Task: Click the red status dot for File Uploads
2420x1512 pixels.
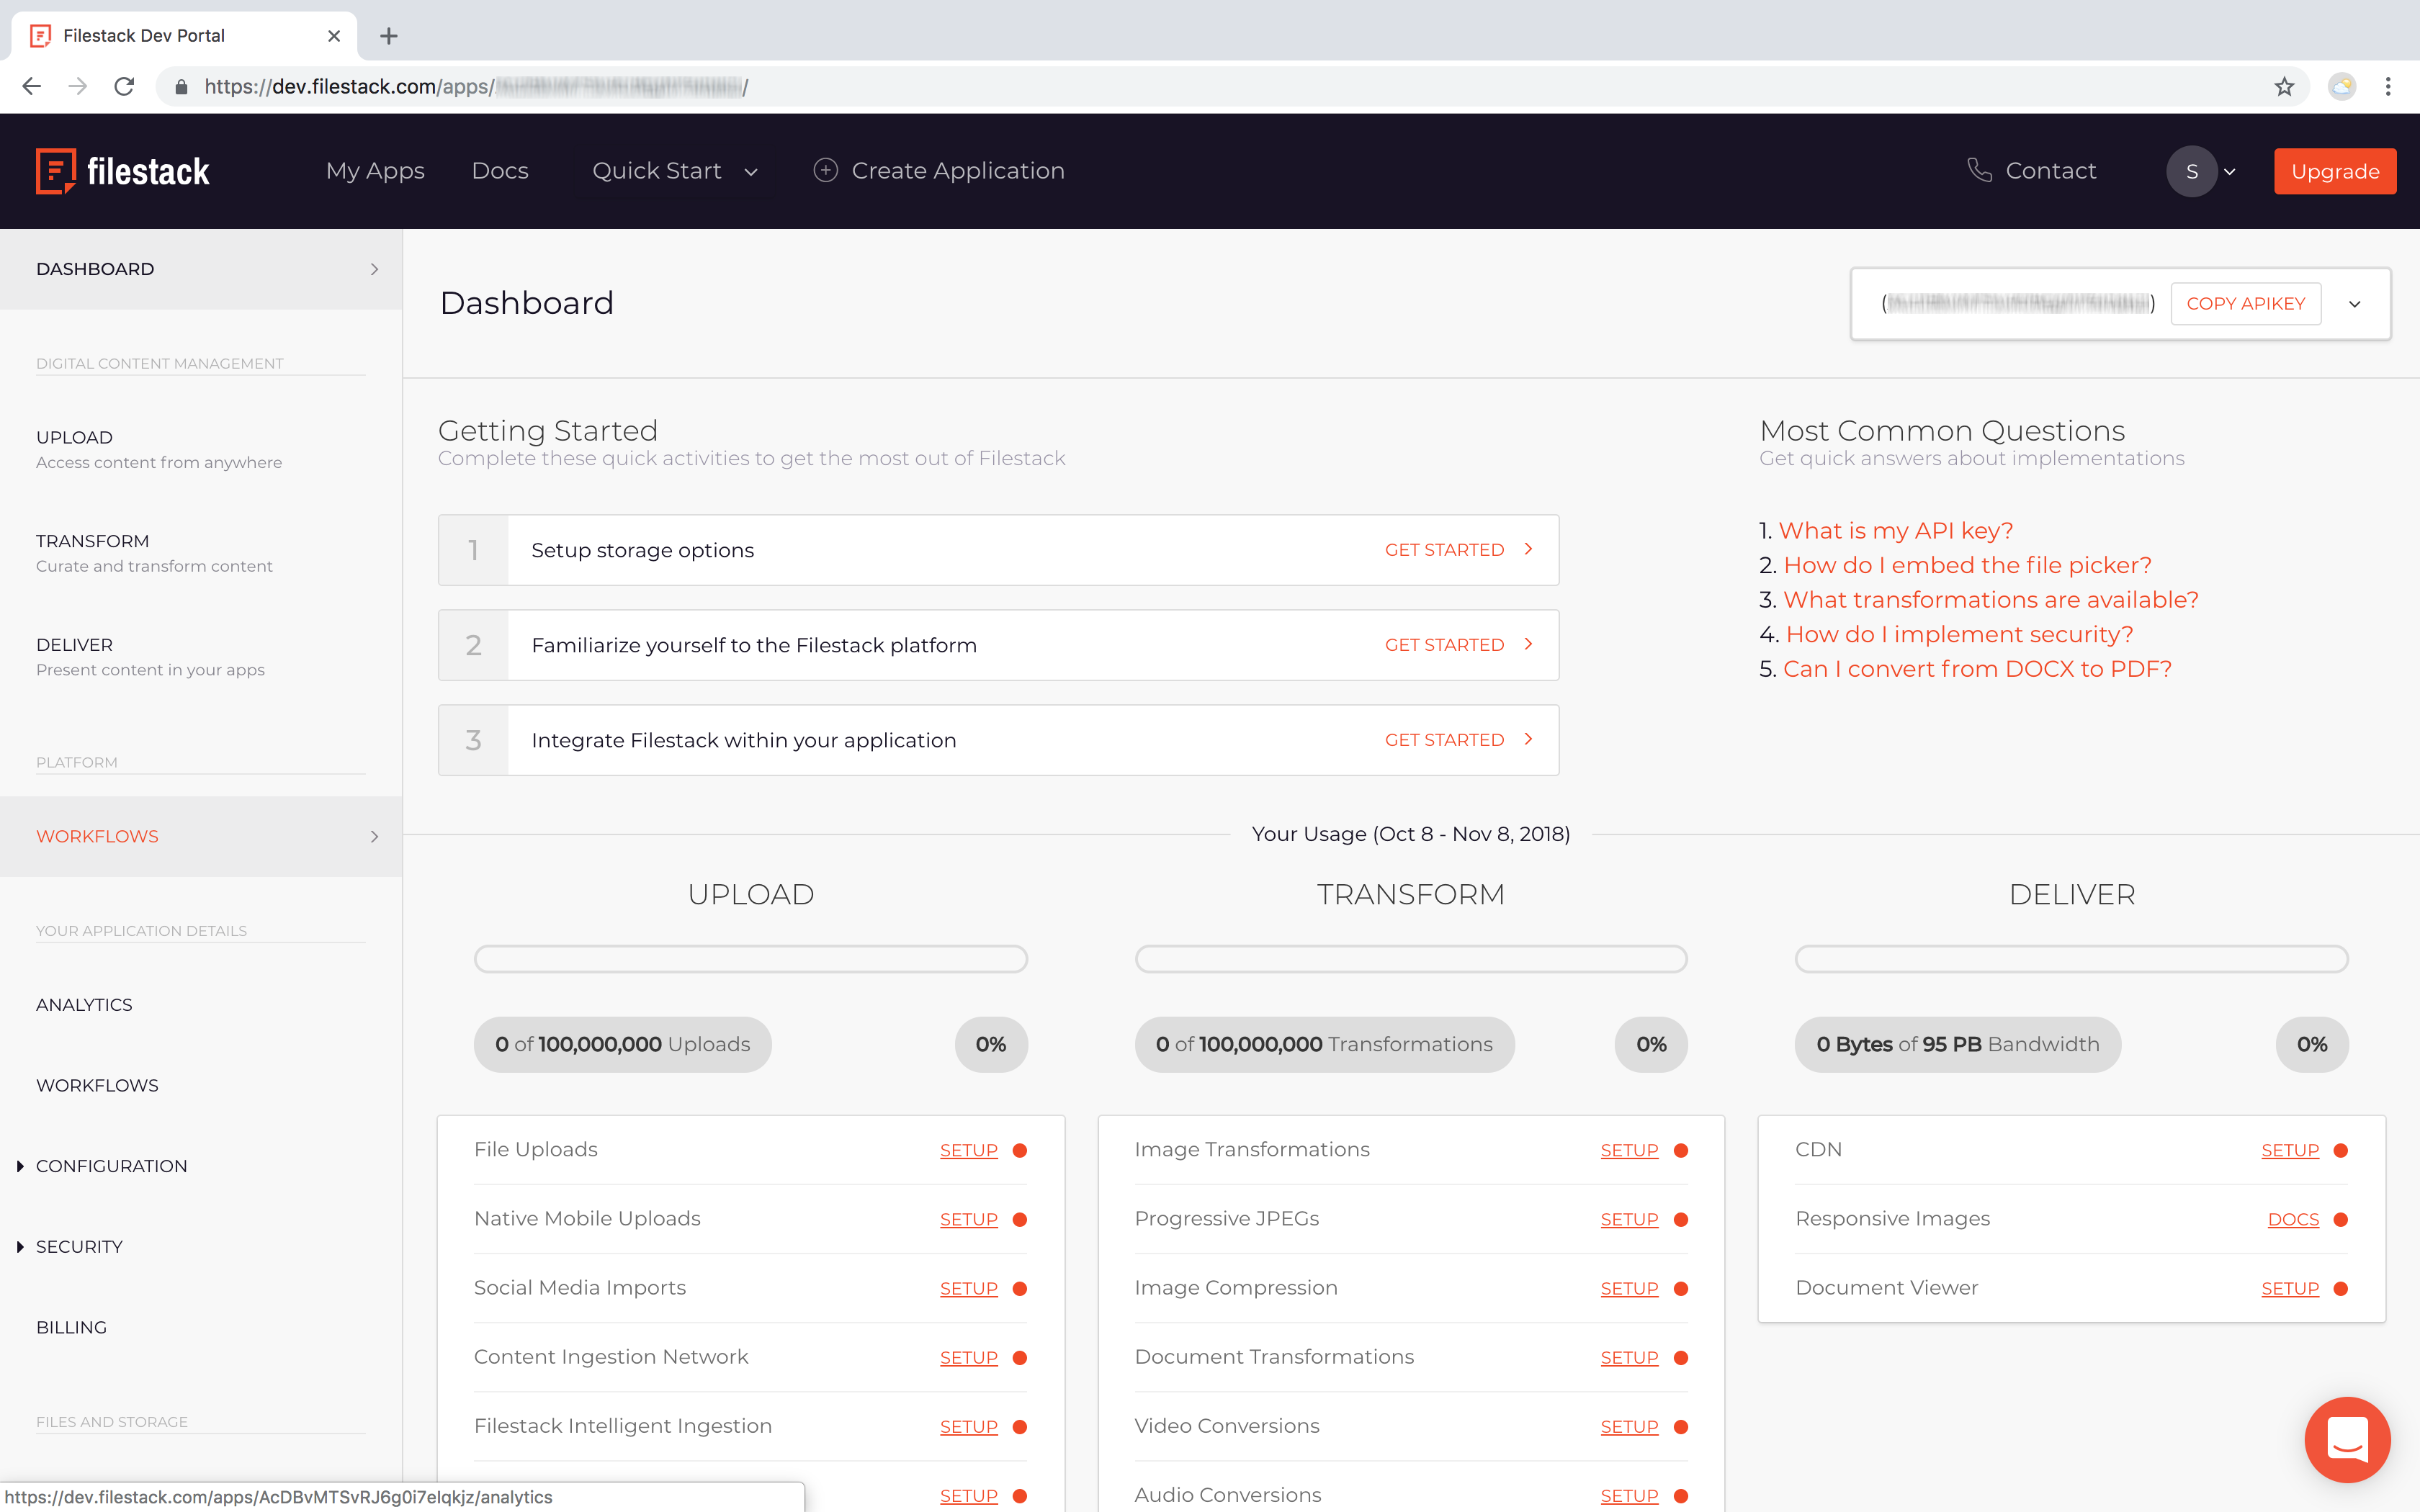Action: click(x=1020, y=1150)
